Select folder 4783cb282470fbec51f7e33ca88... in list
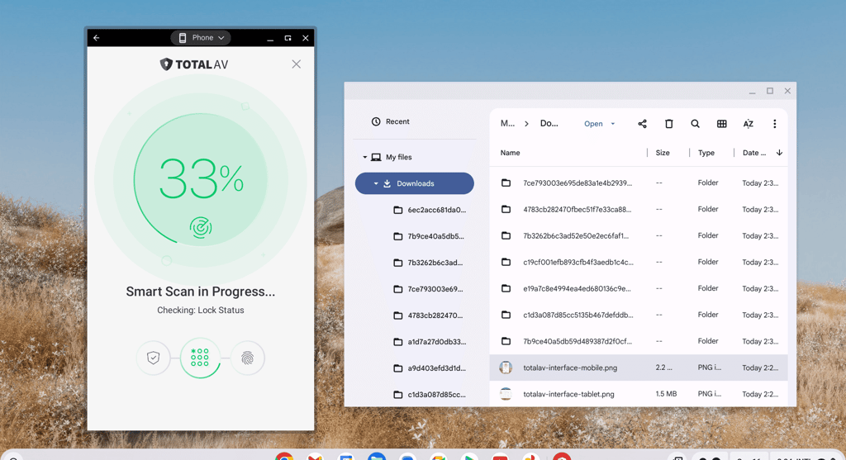 [x=639, y=209]
